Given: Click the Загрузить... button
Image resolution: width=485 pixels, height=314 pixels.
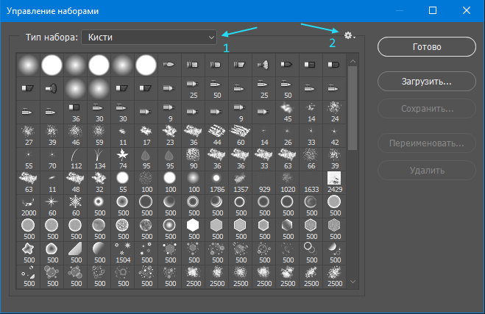Looking at the screenshot, I should (x=427, y=82).
